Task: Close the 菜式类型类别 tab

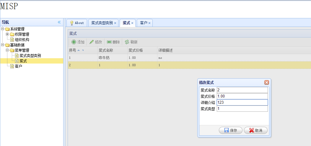Action: (x=115, y=23)
